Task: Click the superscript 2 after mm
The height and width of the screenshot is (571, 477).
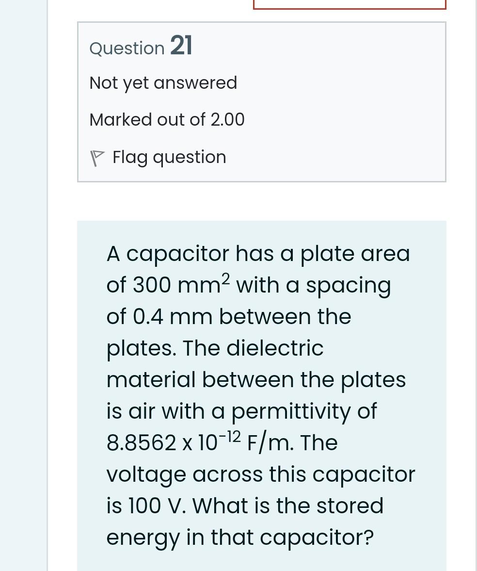Action: (226, 279)
